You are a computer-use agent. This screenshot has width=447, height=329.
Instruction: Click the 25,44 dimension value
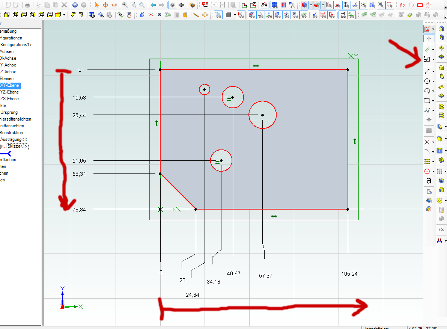[79, 115]
